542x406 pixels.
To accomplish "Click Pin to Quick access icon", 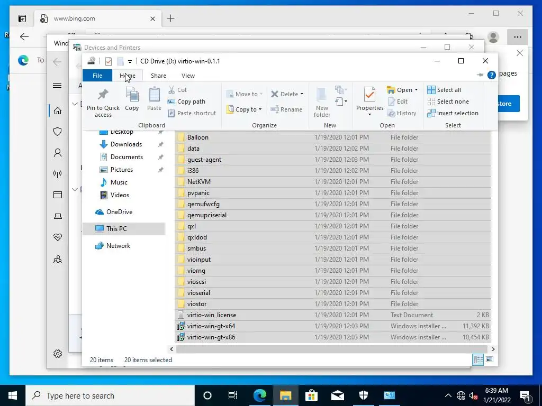I will (103, 102).
